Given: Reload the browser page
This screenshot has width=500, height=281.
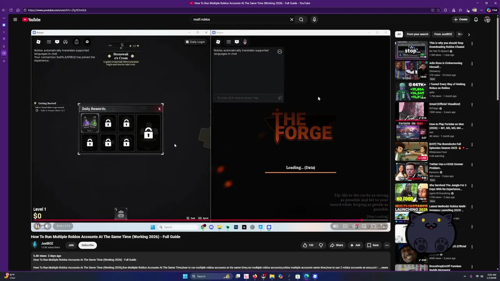Looking at the screenshot, I should click(11, 10).
